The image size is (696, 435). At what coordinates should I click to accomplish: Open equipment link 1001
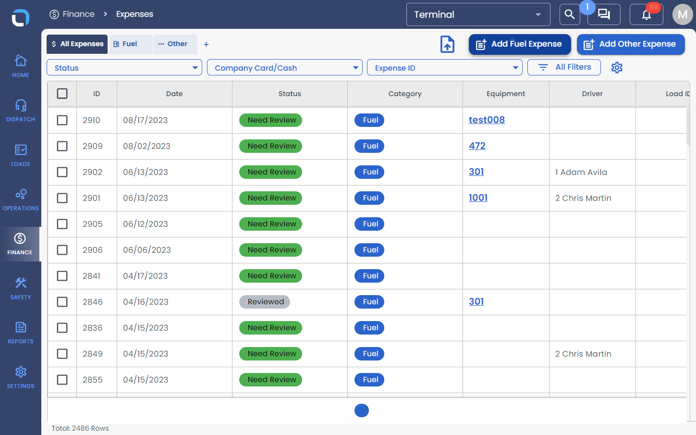[478, 198]
